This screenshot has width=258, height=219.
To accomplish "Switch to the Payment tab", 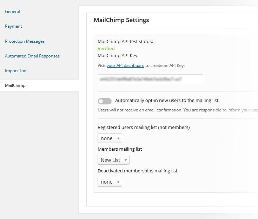I will [13, 26].
